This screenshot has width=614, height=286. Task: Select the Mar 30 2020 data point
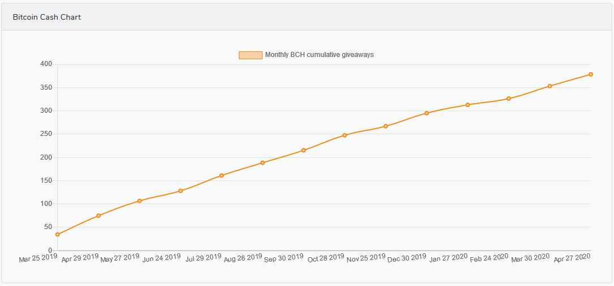pyautogui.click(x=550, y=86)
